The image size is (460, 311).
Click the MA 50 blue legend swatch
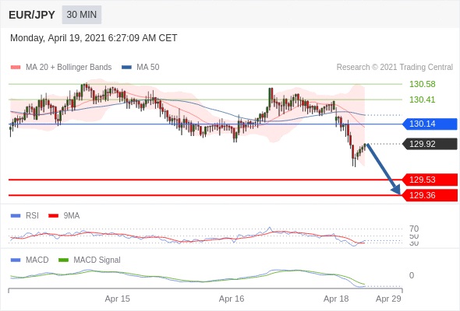click(126, 68)
